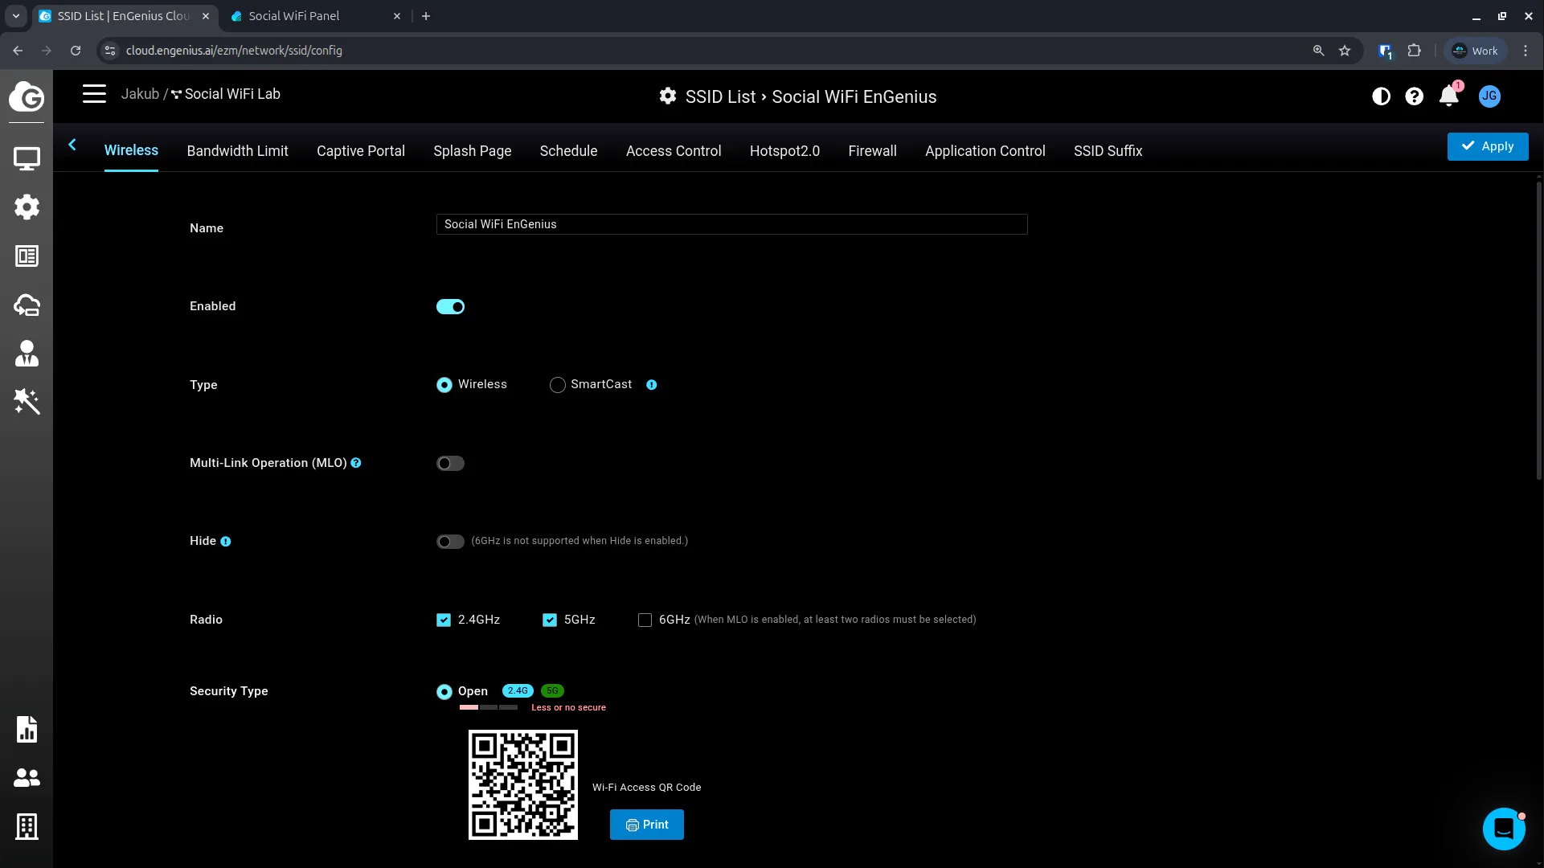
Task: Print the Wi-Fi access QR code
Action: point(646,825)
